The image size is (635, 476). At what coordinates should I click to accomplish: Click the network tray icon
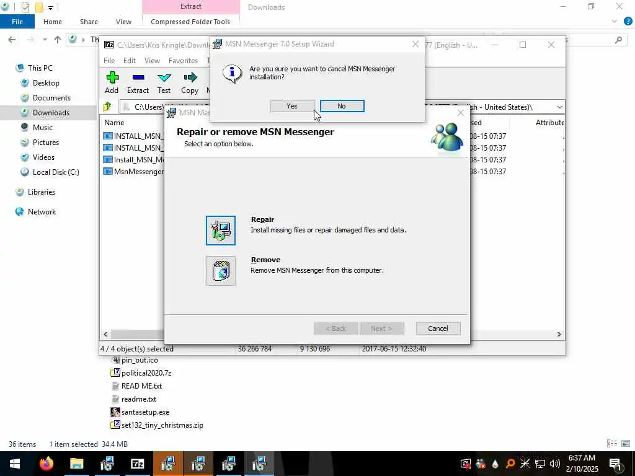pos(540,464)
